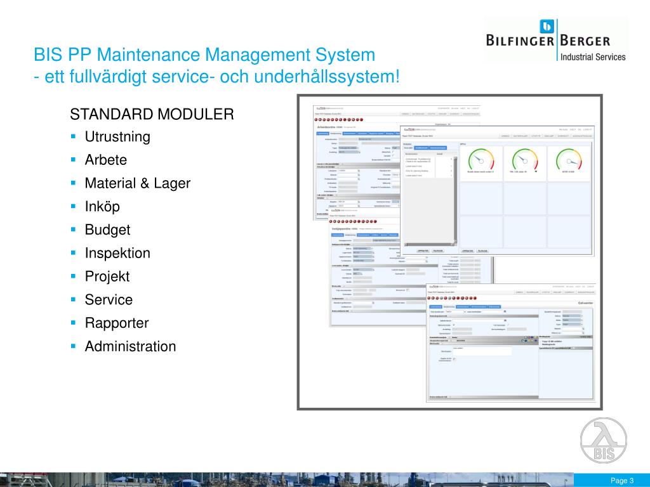Image resolution: width=650 pixels, height=487 pixels.
Task: Click the horizontal scrollbar of dashboard list panel
Action: pos(428,245)
